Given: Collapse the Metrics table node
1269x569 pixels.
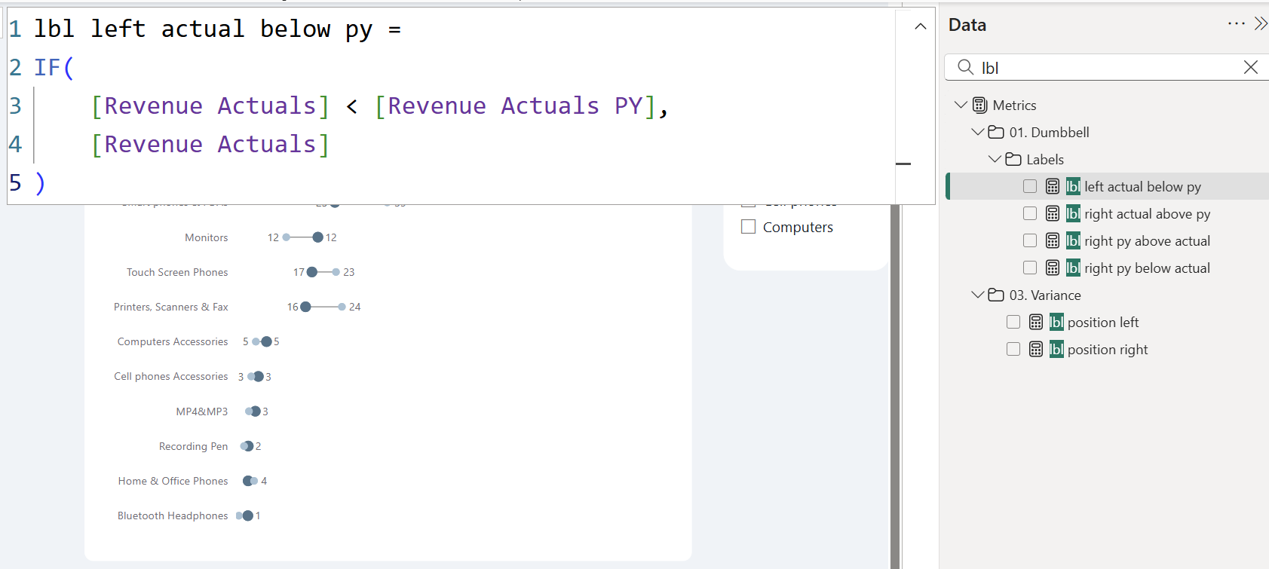Looking at the screenshot, I should click(961, 105).
